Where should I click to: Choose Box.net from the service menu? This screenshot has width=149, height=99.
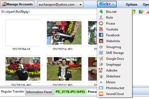click(115, 11)
